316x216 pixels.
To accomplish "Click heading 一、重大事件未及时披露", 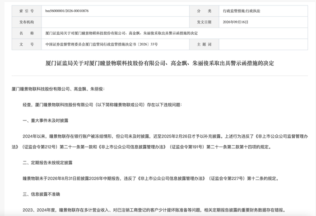I will tap(45, 120).
